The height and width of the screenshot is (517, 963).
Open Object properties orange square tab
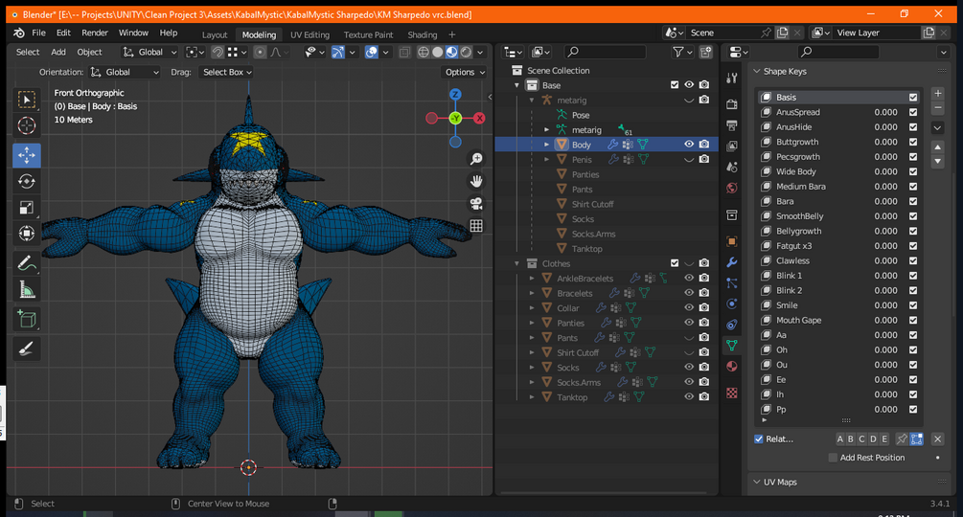[x=731, y=241]
